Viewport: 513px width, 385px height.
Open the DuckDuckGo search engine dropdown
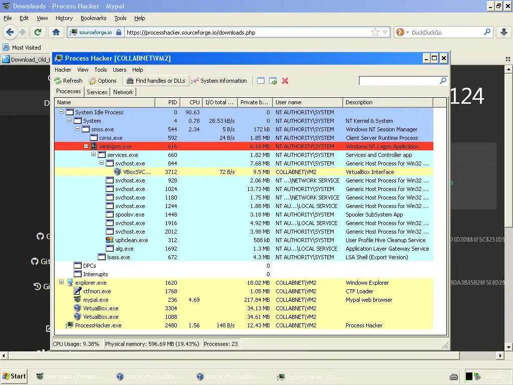click(407, 32)
